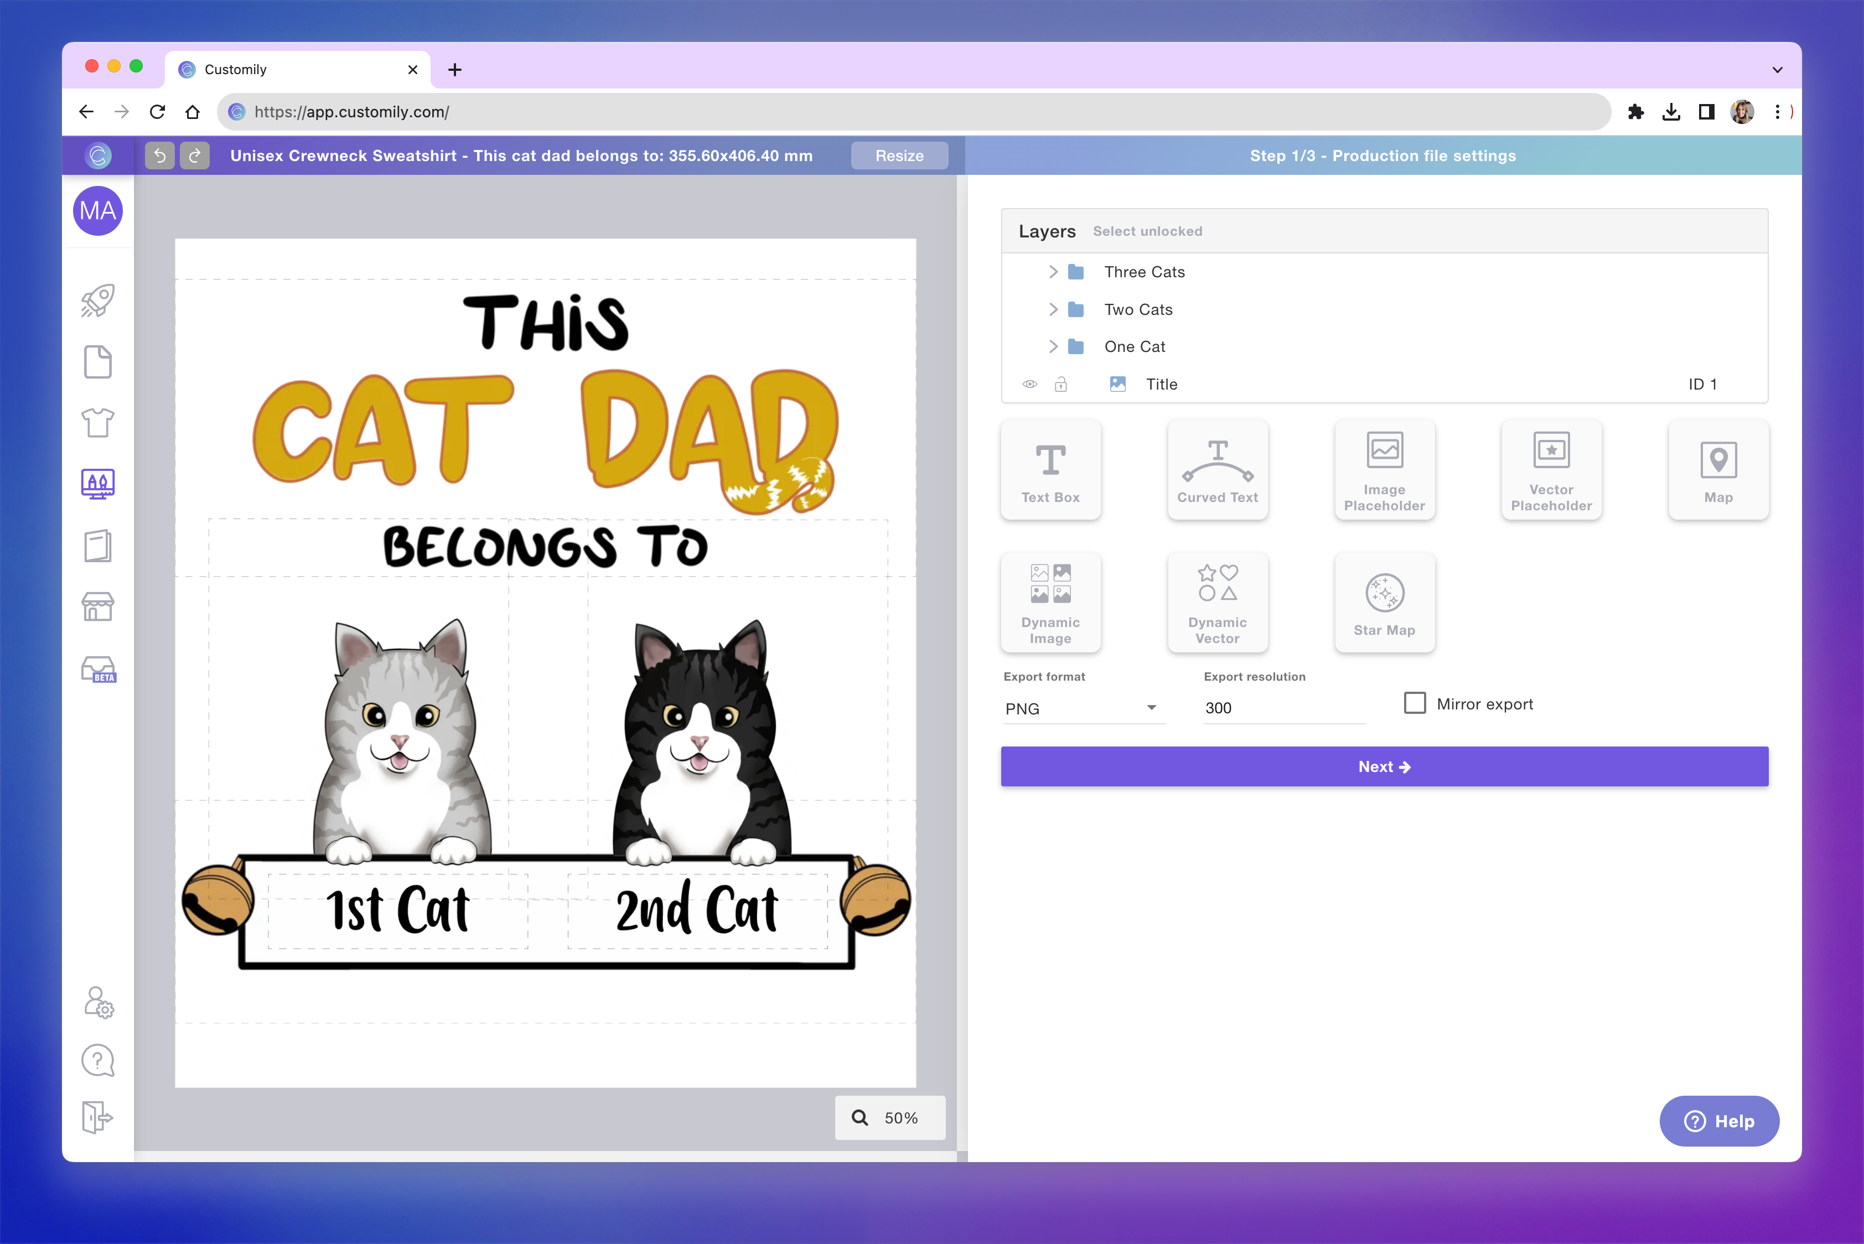Screen dimensions: 1864x1244
Task: Click the Next button to continue
Action: coord(1384,766)
